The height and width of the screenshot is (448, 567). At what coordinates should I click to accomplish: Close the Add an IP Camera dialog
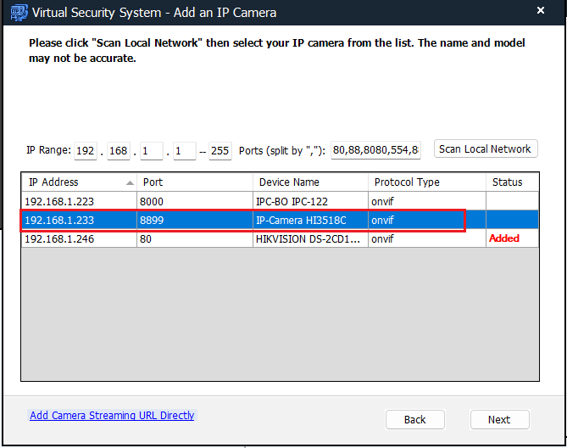click(x=541, y=12)
